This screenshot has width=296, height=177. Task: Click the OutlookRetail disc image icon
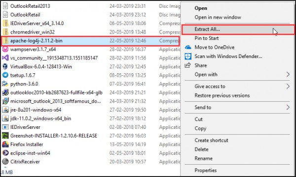point(5,15)
